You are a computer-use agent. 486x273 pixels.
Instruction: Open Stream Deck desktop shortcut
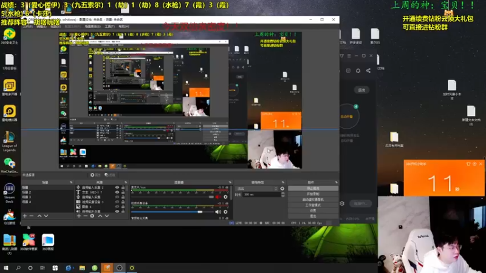(9, 193)
